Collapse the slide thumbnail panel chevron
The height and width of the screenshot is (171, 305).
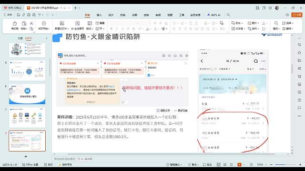47,38
